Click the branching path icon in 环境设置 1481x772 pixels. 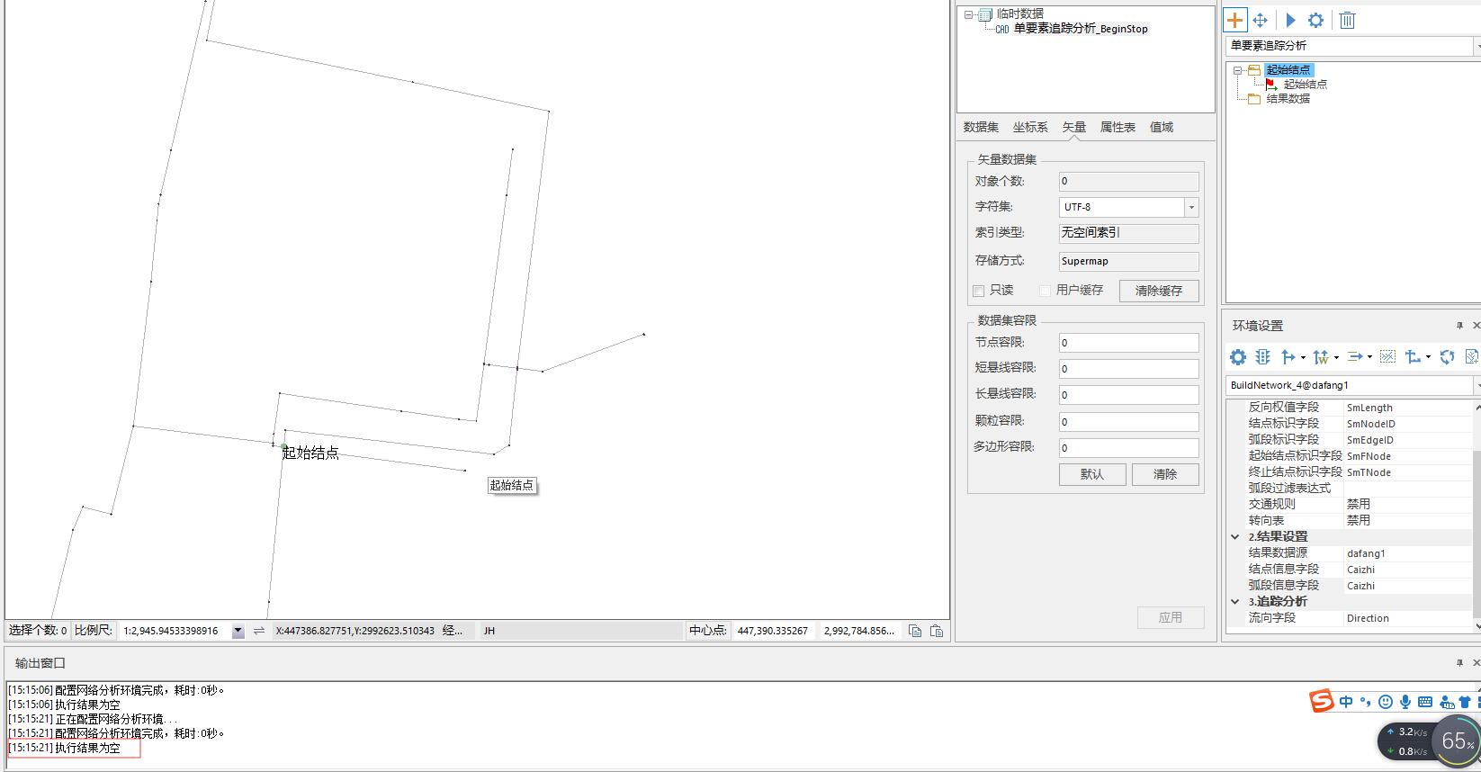click(1413, 357)
